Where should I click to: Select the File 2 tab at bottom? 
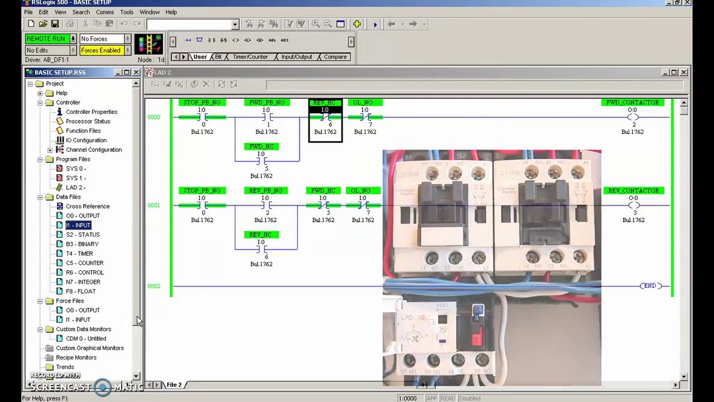click(x=174, y=385)
